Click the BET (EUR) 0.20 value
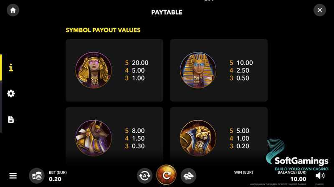The image size is (334, 187). pyautogui.click(x=55, y=179)
